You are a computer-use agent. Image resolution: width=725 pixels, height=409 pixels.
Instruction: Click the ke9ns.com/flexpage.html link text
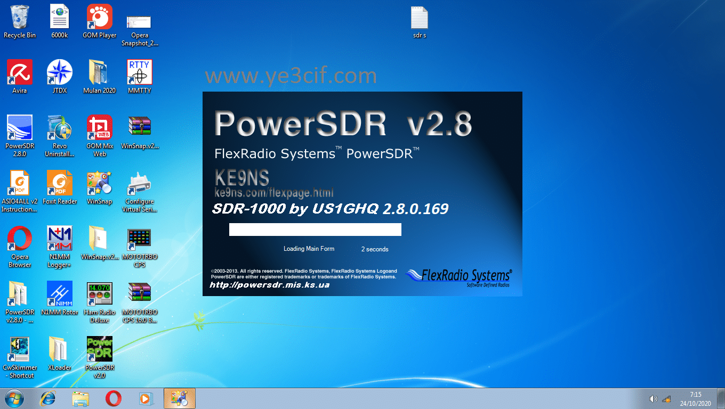click(274, 192)
